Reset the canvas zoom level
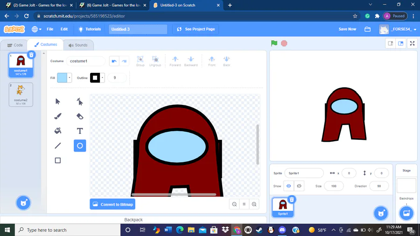 click(244, 204)
